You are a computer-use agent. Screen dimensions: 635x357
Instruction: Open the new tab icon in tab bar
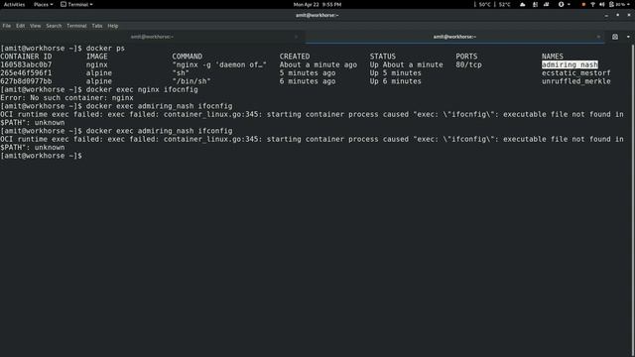pos(615,37)
